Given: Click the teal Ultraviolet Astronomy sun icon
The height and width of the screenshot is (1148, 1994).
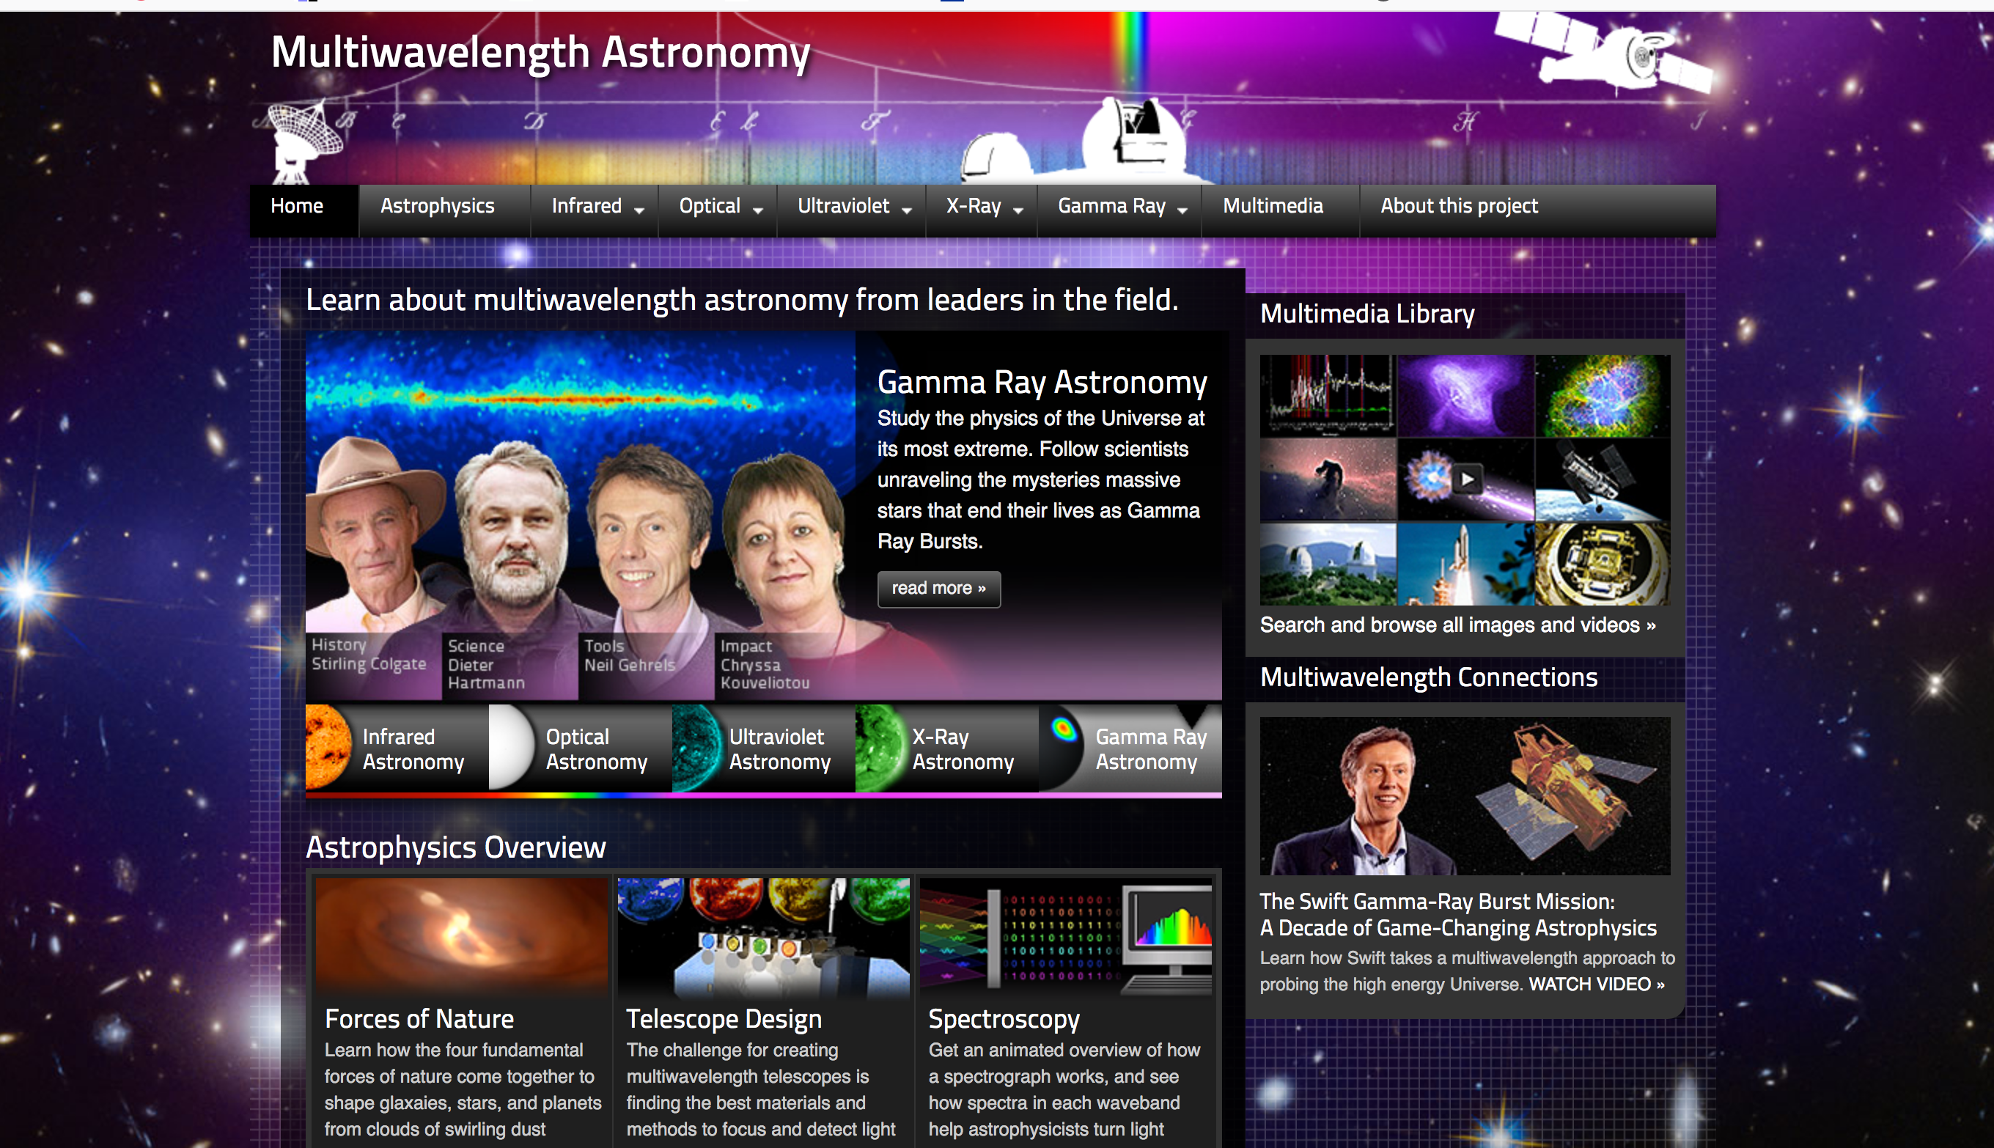Looking at the screenshot, I should click(696, 748).
